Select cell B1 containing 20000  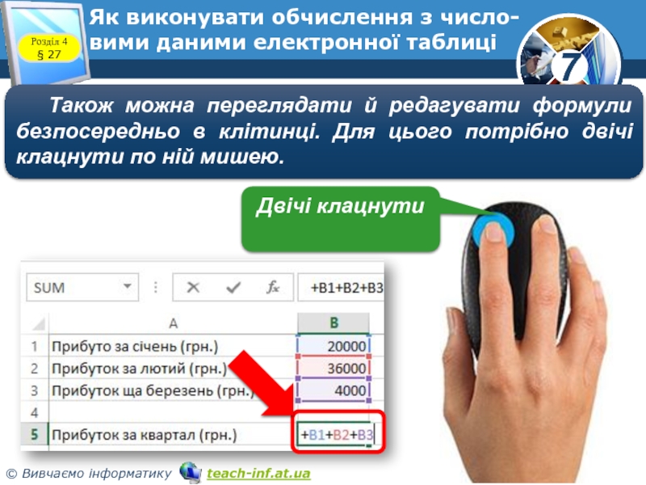point(334,346)
